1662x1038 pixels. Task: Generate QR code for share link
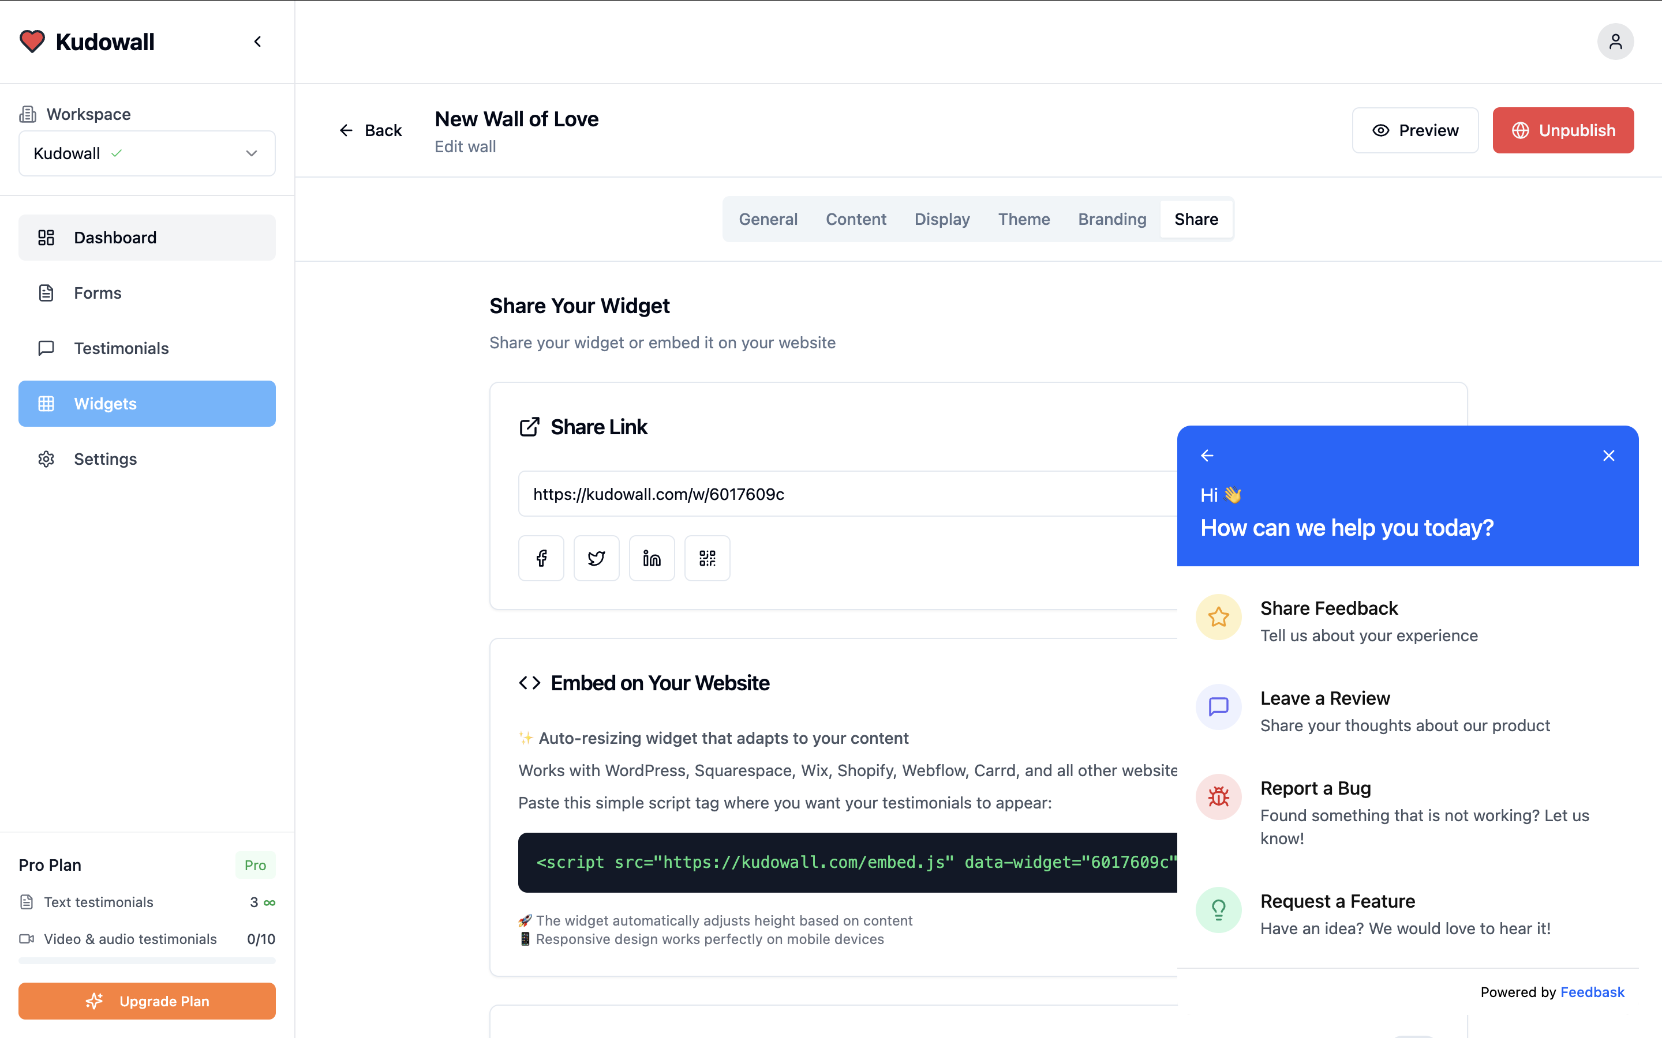point(708,558)
